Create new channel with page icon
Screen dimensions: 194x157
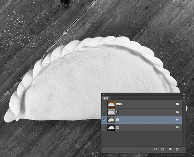point(170,149)
